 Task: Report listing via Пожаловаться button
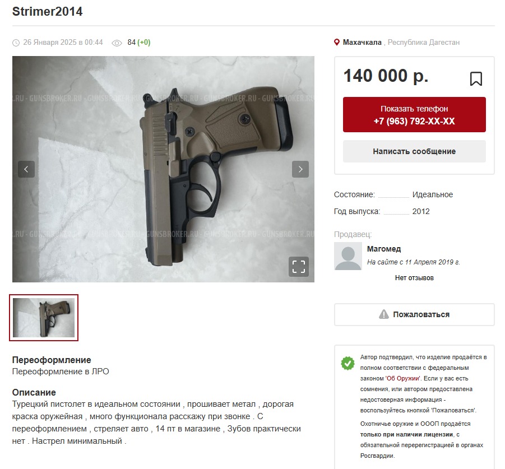pos(414,314)
